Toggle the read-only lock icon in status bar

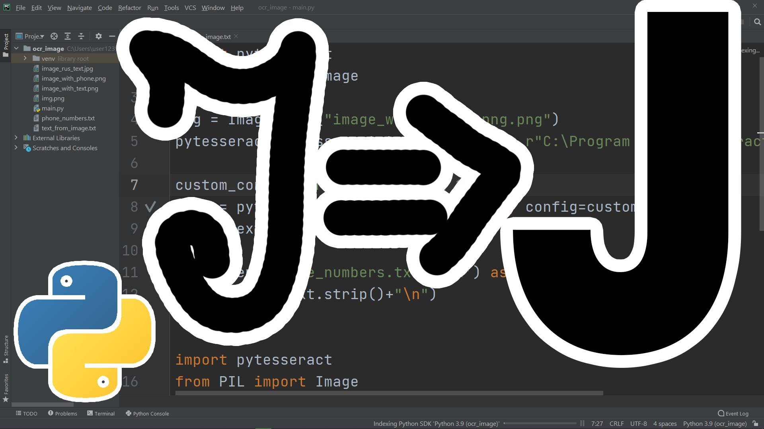[x=755, y=423]
